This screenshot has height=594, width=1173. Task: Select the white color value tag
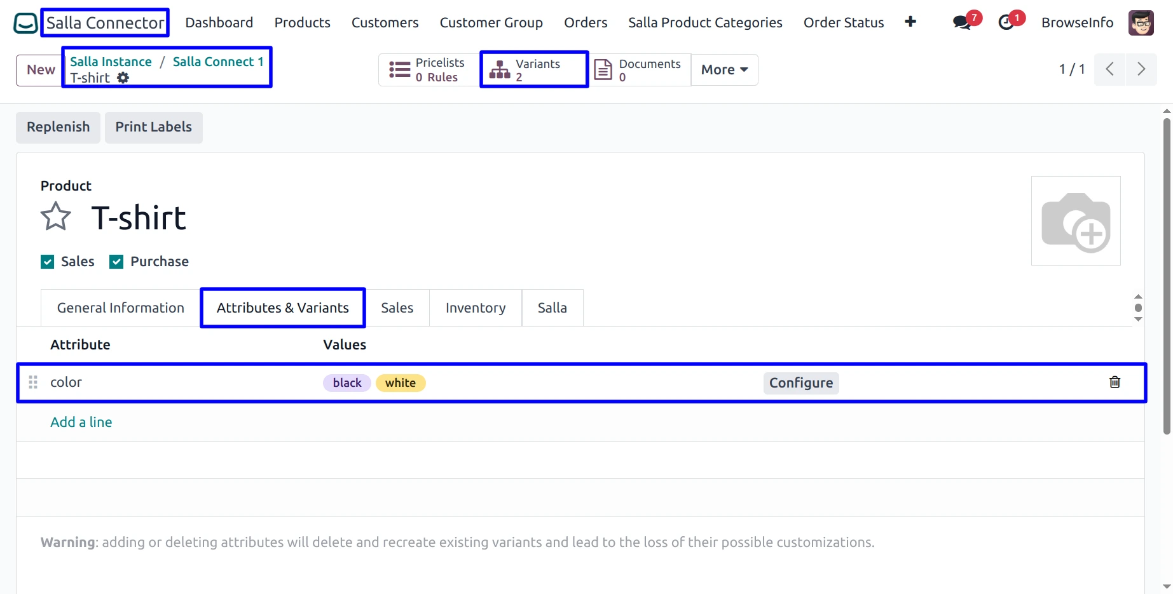[401, 383]
